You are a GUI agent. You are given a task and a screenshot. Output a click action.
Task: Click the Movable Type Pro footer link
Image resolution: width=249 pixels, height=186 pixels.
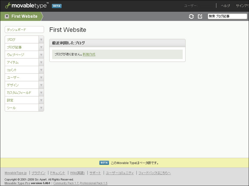(x=17, y=183)
